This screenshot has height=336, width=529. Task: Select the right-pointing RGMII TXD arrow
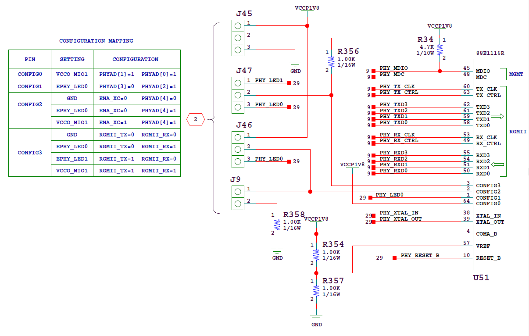(497, 116)
